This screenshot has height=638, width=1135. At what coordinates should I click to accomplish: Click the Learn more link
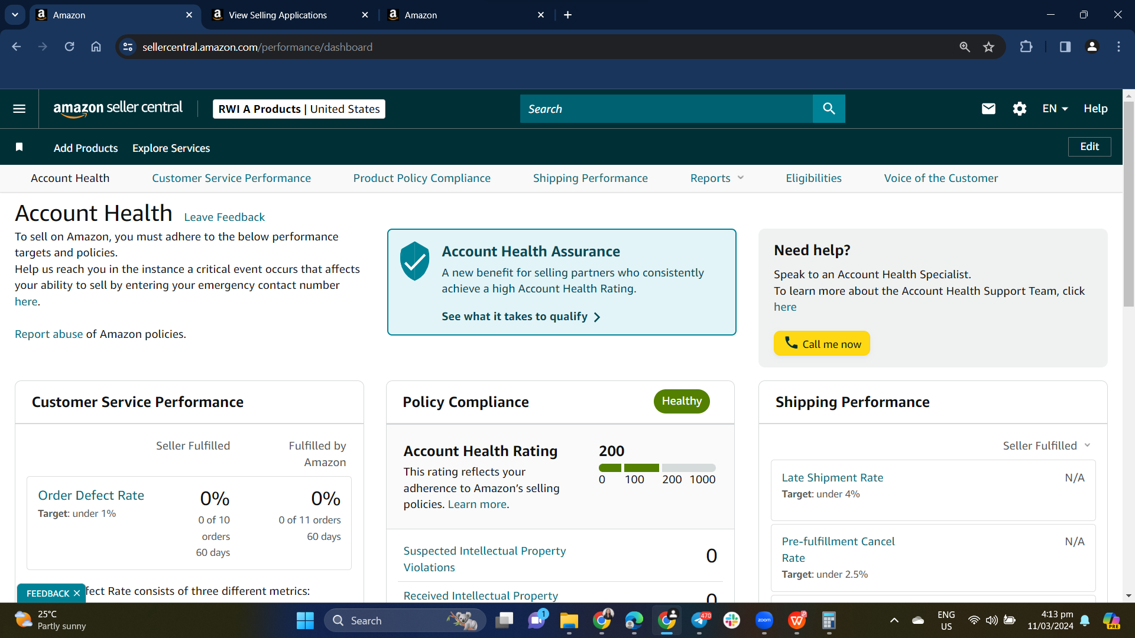(477, 504)
